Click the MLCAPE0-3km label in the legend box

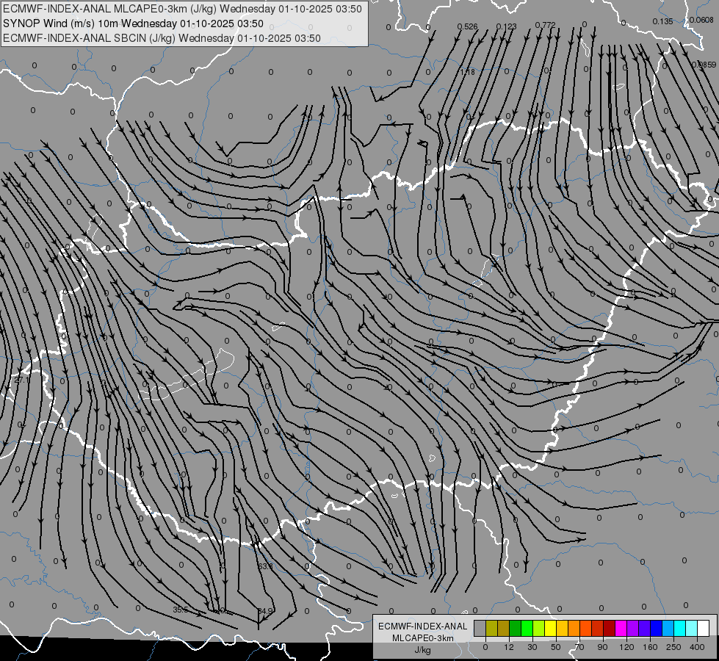(x=423, y=638)
